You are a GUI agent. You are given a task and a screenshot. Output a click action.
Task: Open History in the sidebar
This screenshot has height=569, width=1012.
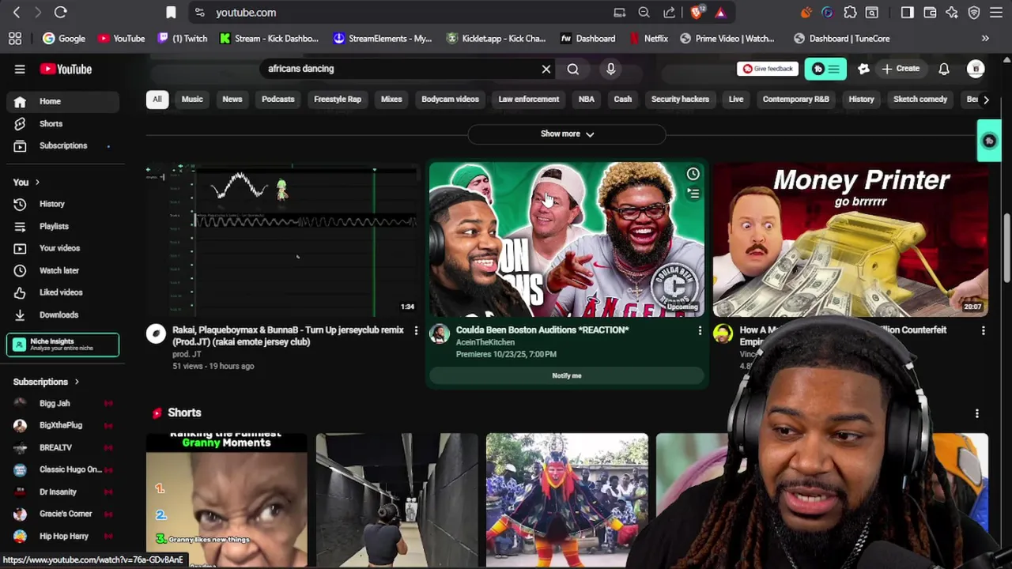(x=62, y=204)
